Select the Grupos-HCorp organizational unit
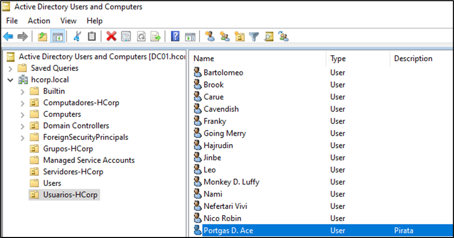This screenshot has width=454, height=238. pos(67,149)
